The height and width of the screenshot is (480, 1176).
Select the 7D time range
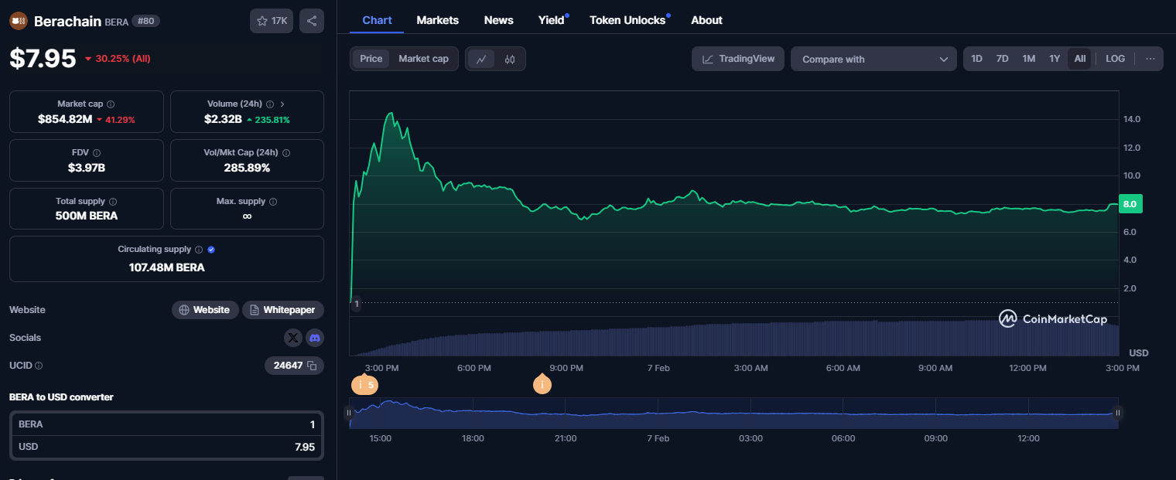point(1002,59)
